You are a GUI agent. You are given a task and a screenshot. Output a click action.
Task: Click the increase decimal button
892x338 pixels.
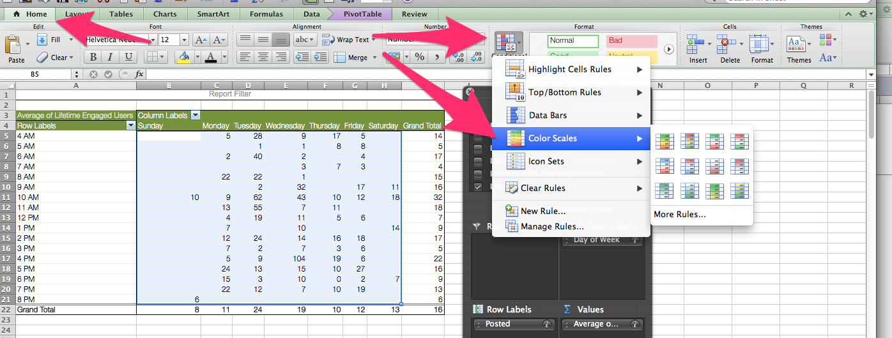tap(458, 57)
